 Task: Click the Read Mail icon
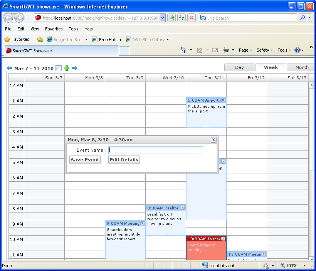click(x=215, y=50)
